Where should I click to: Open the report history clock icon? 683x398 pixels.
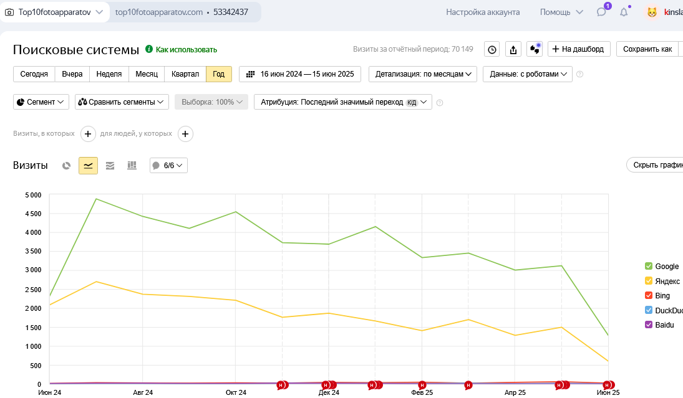tap(492, 49)
